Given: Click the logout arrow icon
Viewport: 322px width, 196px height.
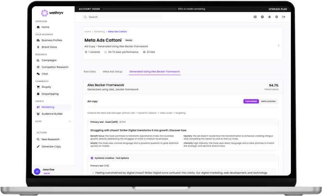Looking at the screenshot, I should [x=284, y=17].
